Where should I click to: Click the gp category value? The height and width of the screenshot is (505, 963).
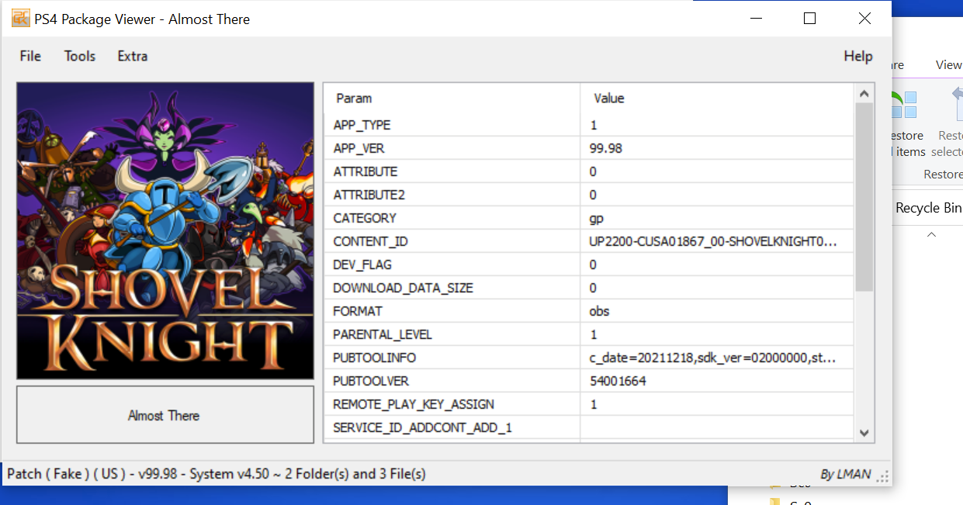(597, 219)
